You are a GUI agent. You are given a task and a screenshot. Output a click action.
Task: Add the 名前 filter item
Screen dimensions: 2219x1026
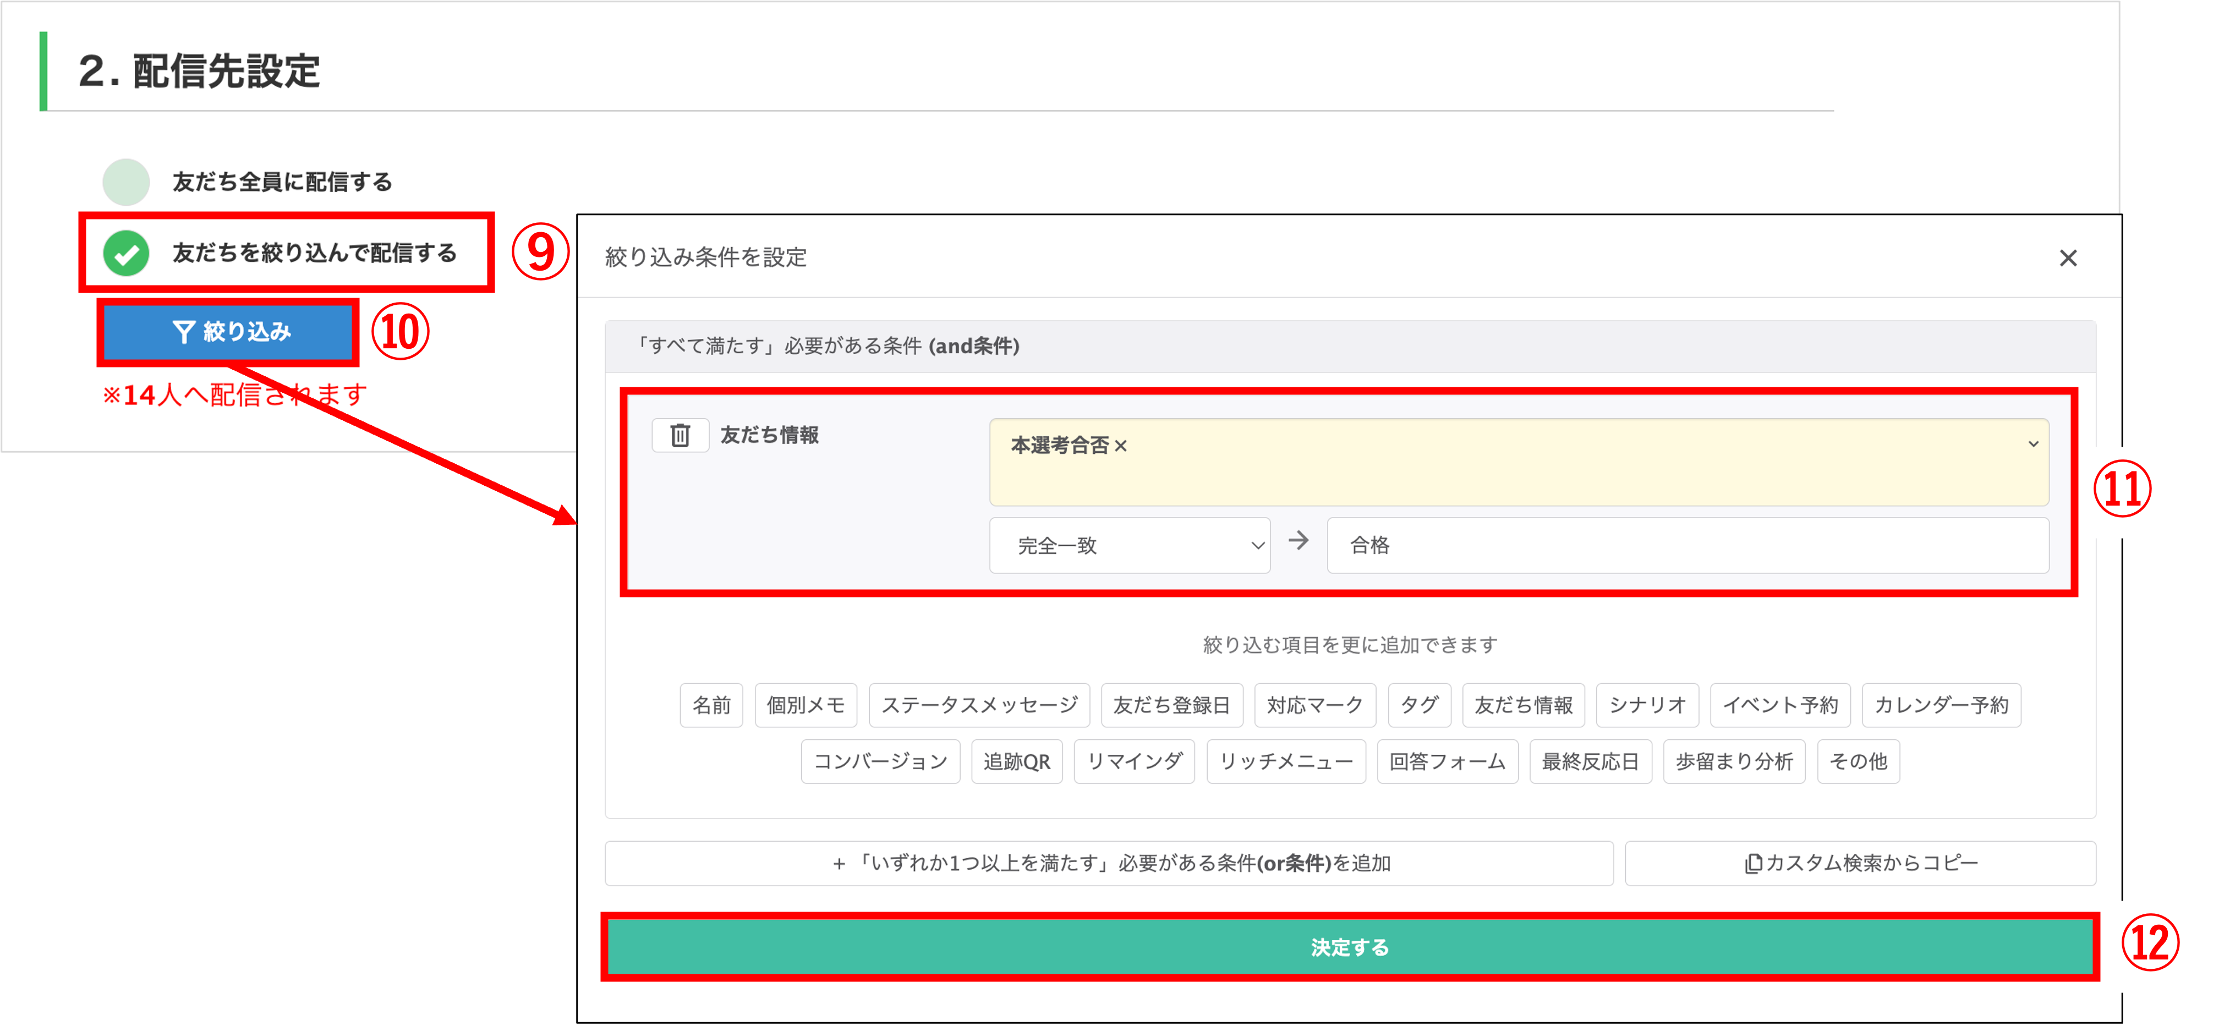711,705
